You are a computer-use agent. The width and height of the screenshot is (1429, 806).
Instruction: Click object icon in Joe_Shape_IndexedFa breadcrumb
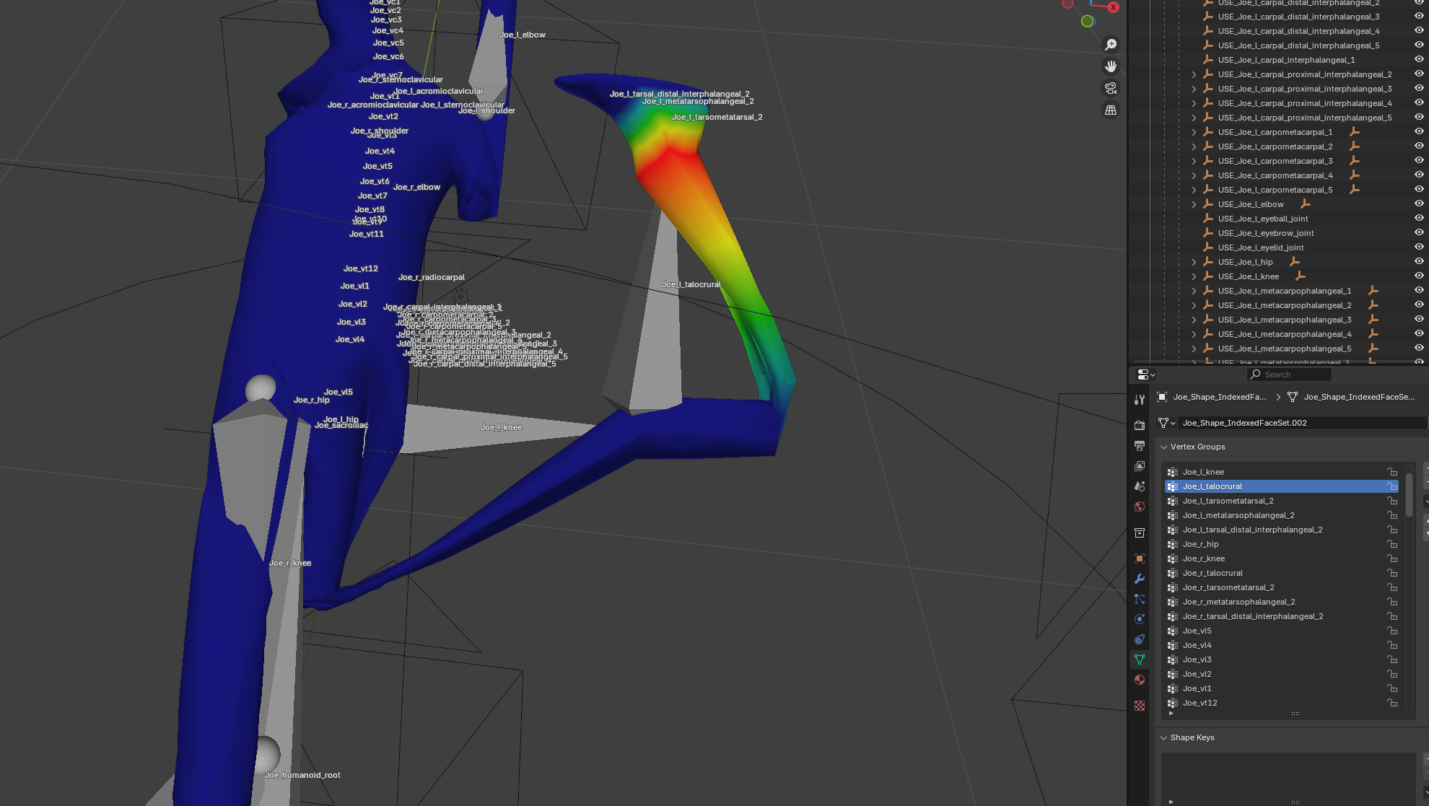pyautogui.click(x=1162, y=397)
